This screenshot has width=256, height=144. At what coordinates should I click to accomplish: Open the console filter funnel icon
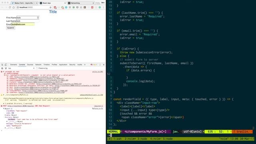click(x=6, y=68)
